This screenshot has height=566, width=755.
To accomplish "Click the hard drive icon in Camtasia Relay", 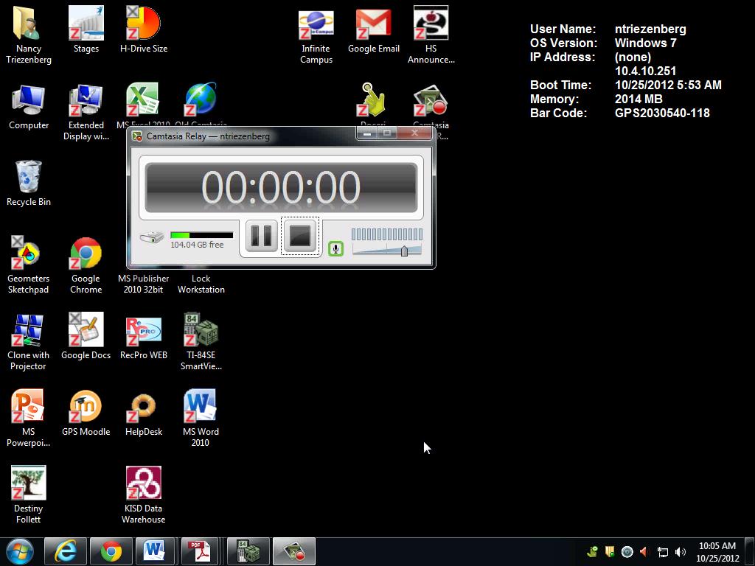I will pos(152,237).
